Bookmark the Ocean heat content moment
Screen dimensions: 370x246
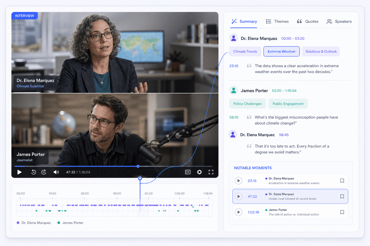coord(342,196)
